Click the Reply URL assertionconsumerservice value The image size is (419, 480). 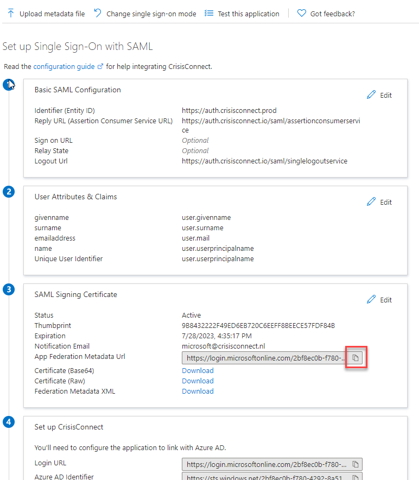pos(271,125)
